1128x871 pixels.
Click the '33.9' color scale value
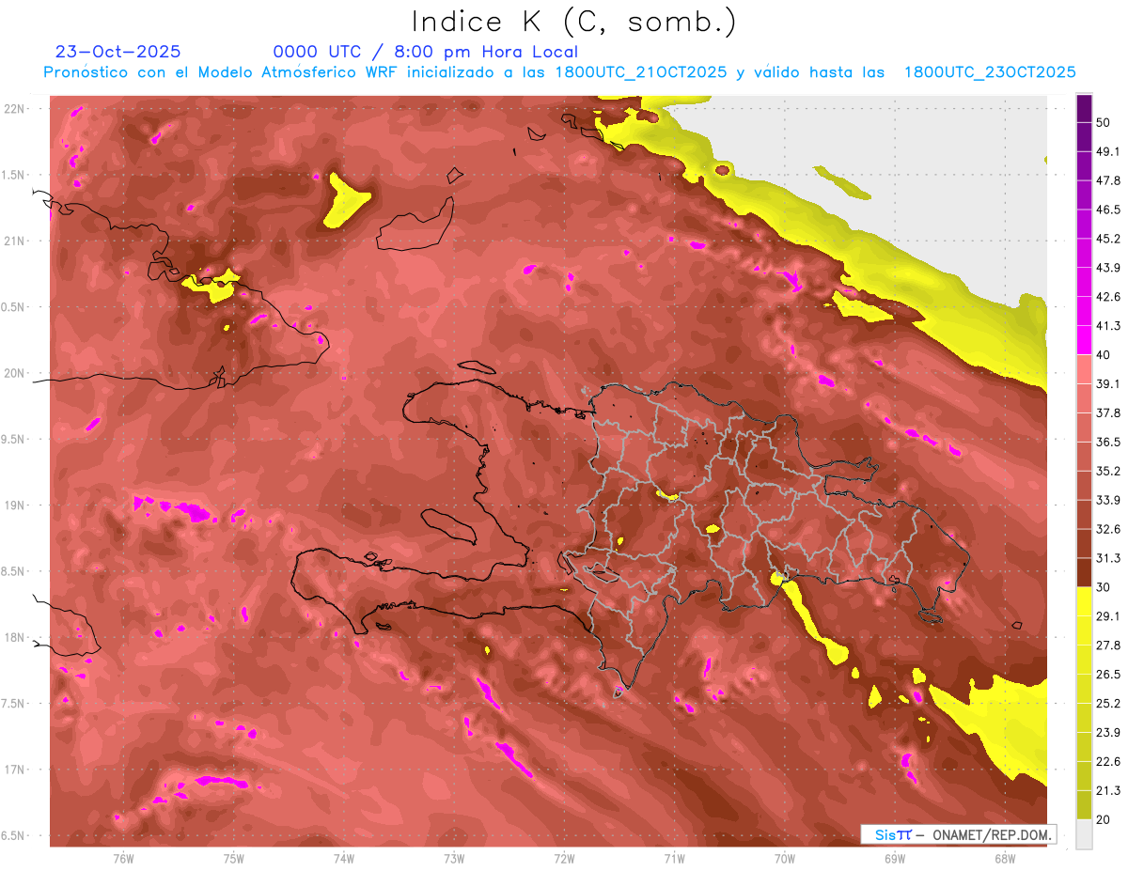pos(1109,500)
